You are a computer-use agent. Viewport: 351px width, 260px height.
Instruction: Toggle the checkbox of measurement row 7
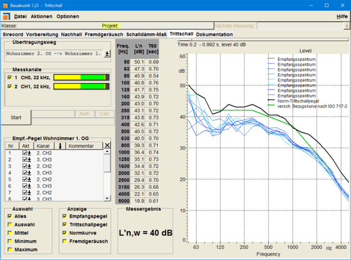tap(25, 193)
